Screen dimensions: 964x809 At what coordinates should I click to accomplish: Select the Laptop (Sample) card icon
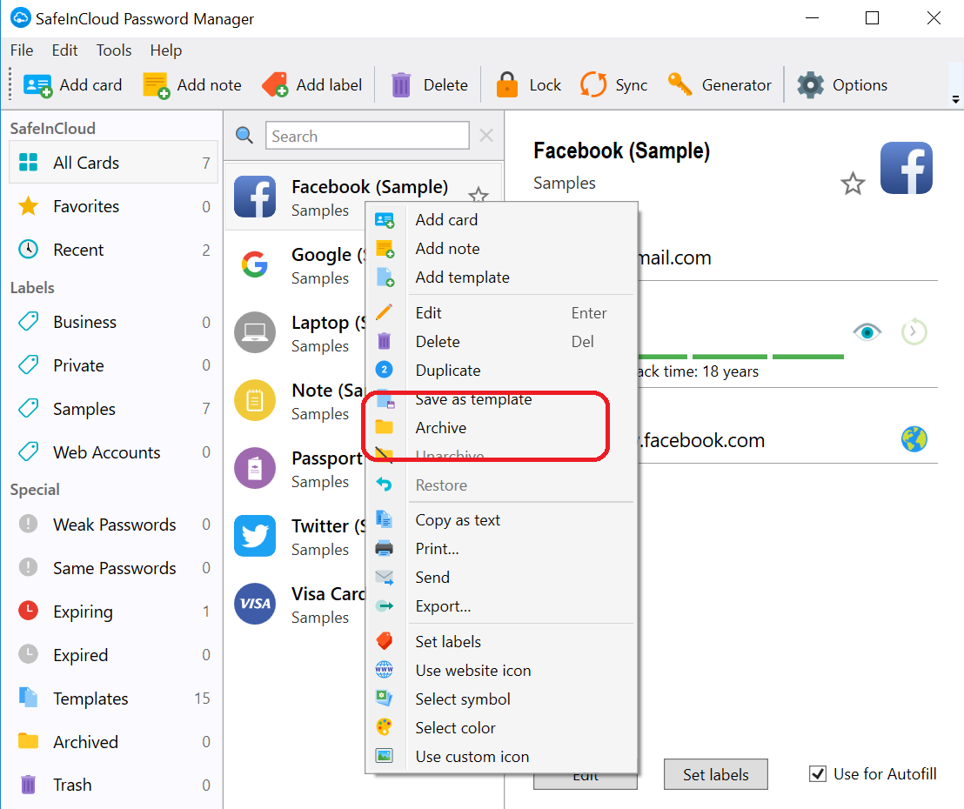tap(255, 332)
